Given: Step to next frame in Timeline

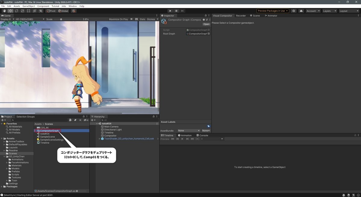Looking at the screenshot, I should point(187,139).
